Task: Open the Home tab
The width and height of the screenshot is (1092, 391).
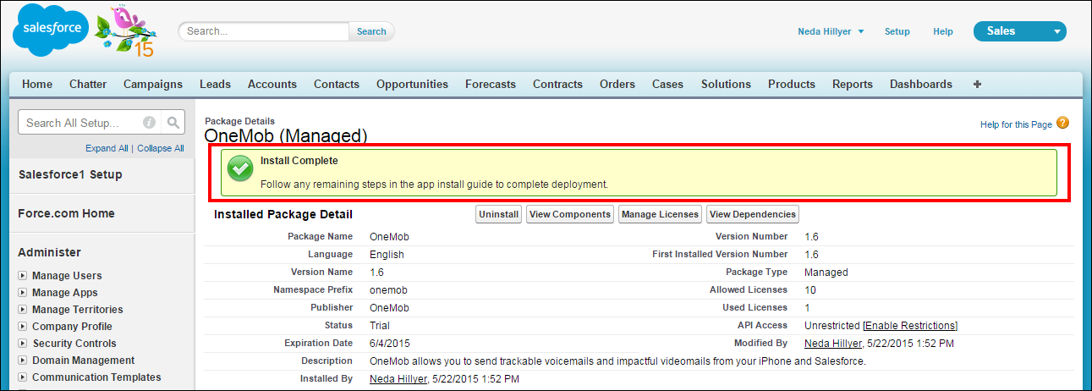Action: point(37,84)
